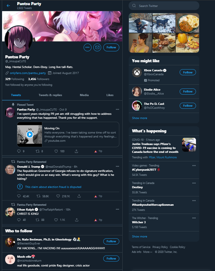This screenshot has height=271, width=215.
Task: Open the Media tab
Action: pyautogui.click(x=84, y=95)
